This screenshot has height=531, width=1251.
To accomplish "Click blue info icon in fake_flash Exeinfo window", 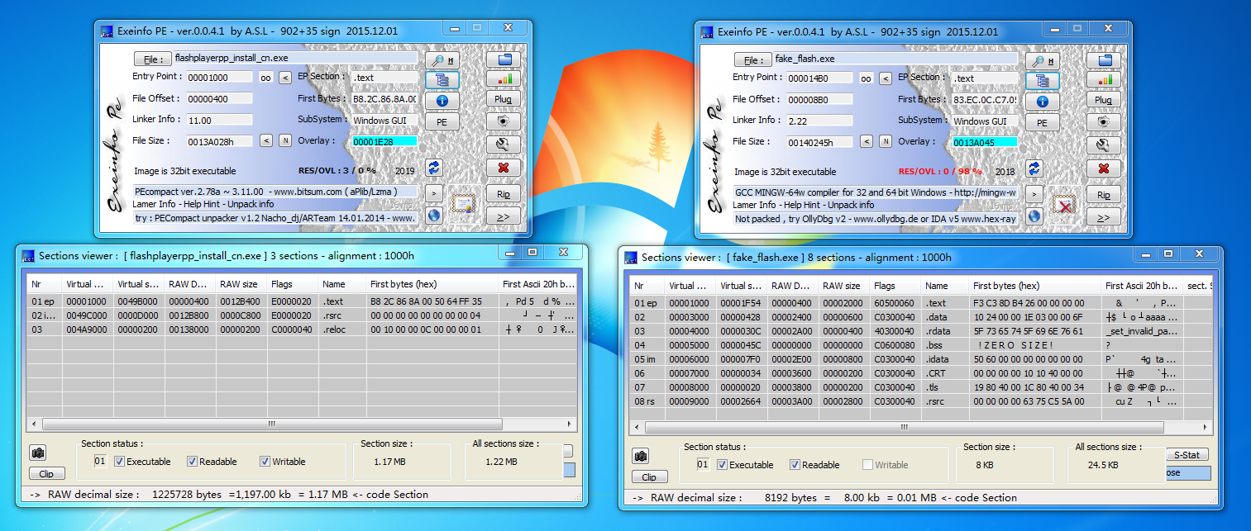I will [1042, 101].
